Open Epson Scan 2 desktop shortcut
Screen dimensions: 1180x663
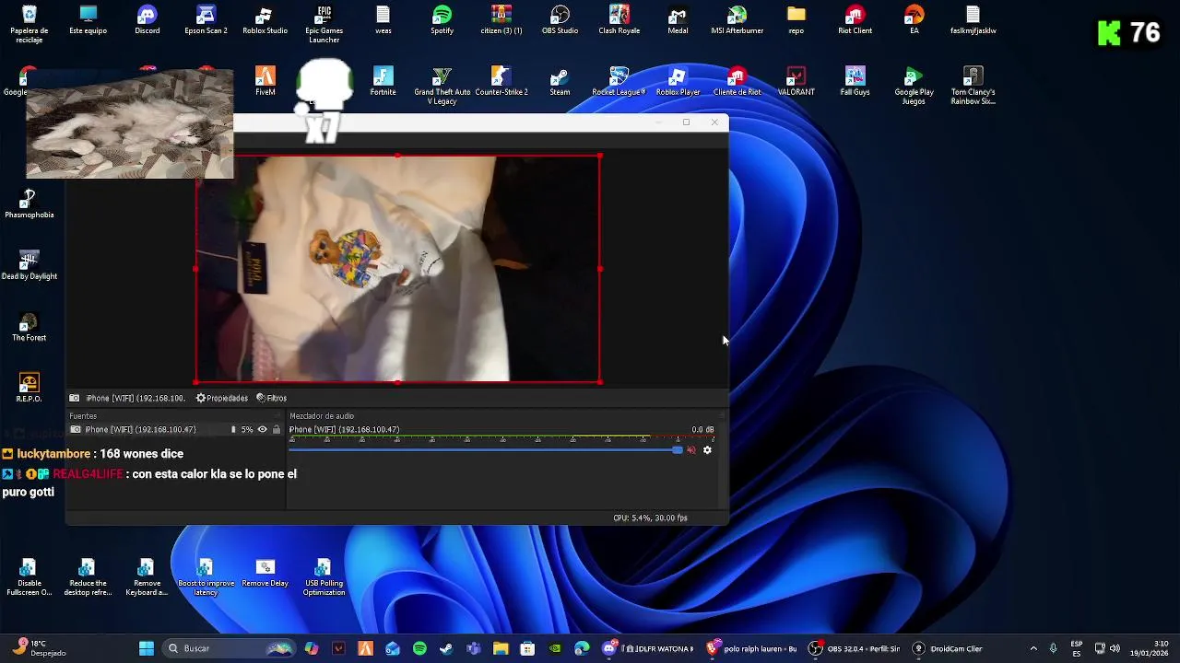click(206, 20)
